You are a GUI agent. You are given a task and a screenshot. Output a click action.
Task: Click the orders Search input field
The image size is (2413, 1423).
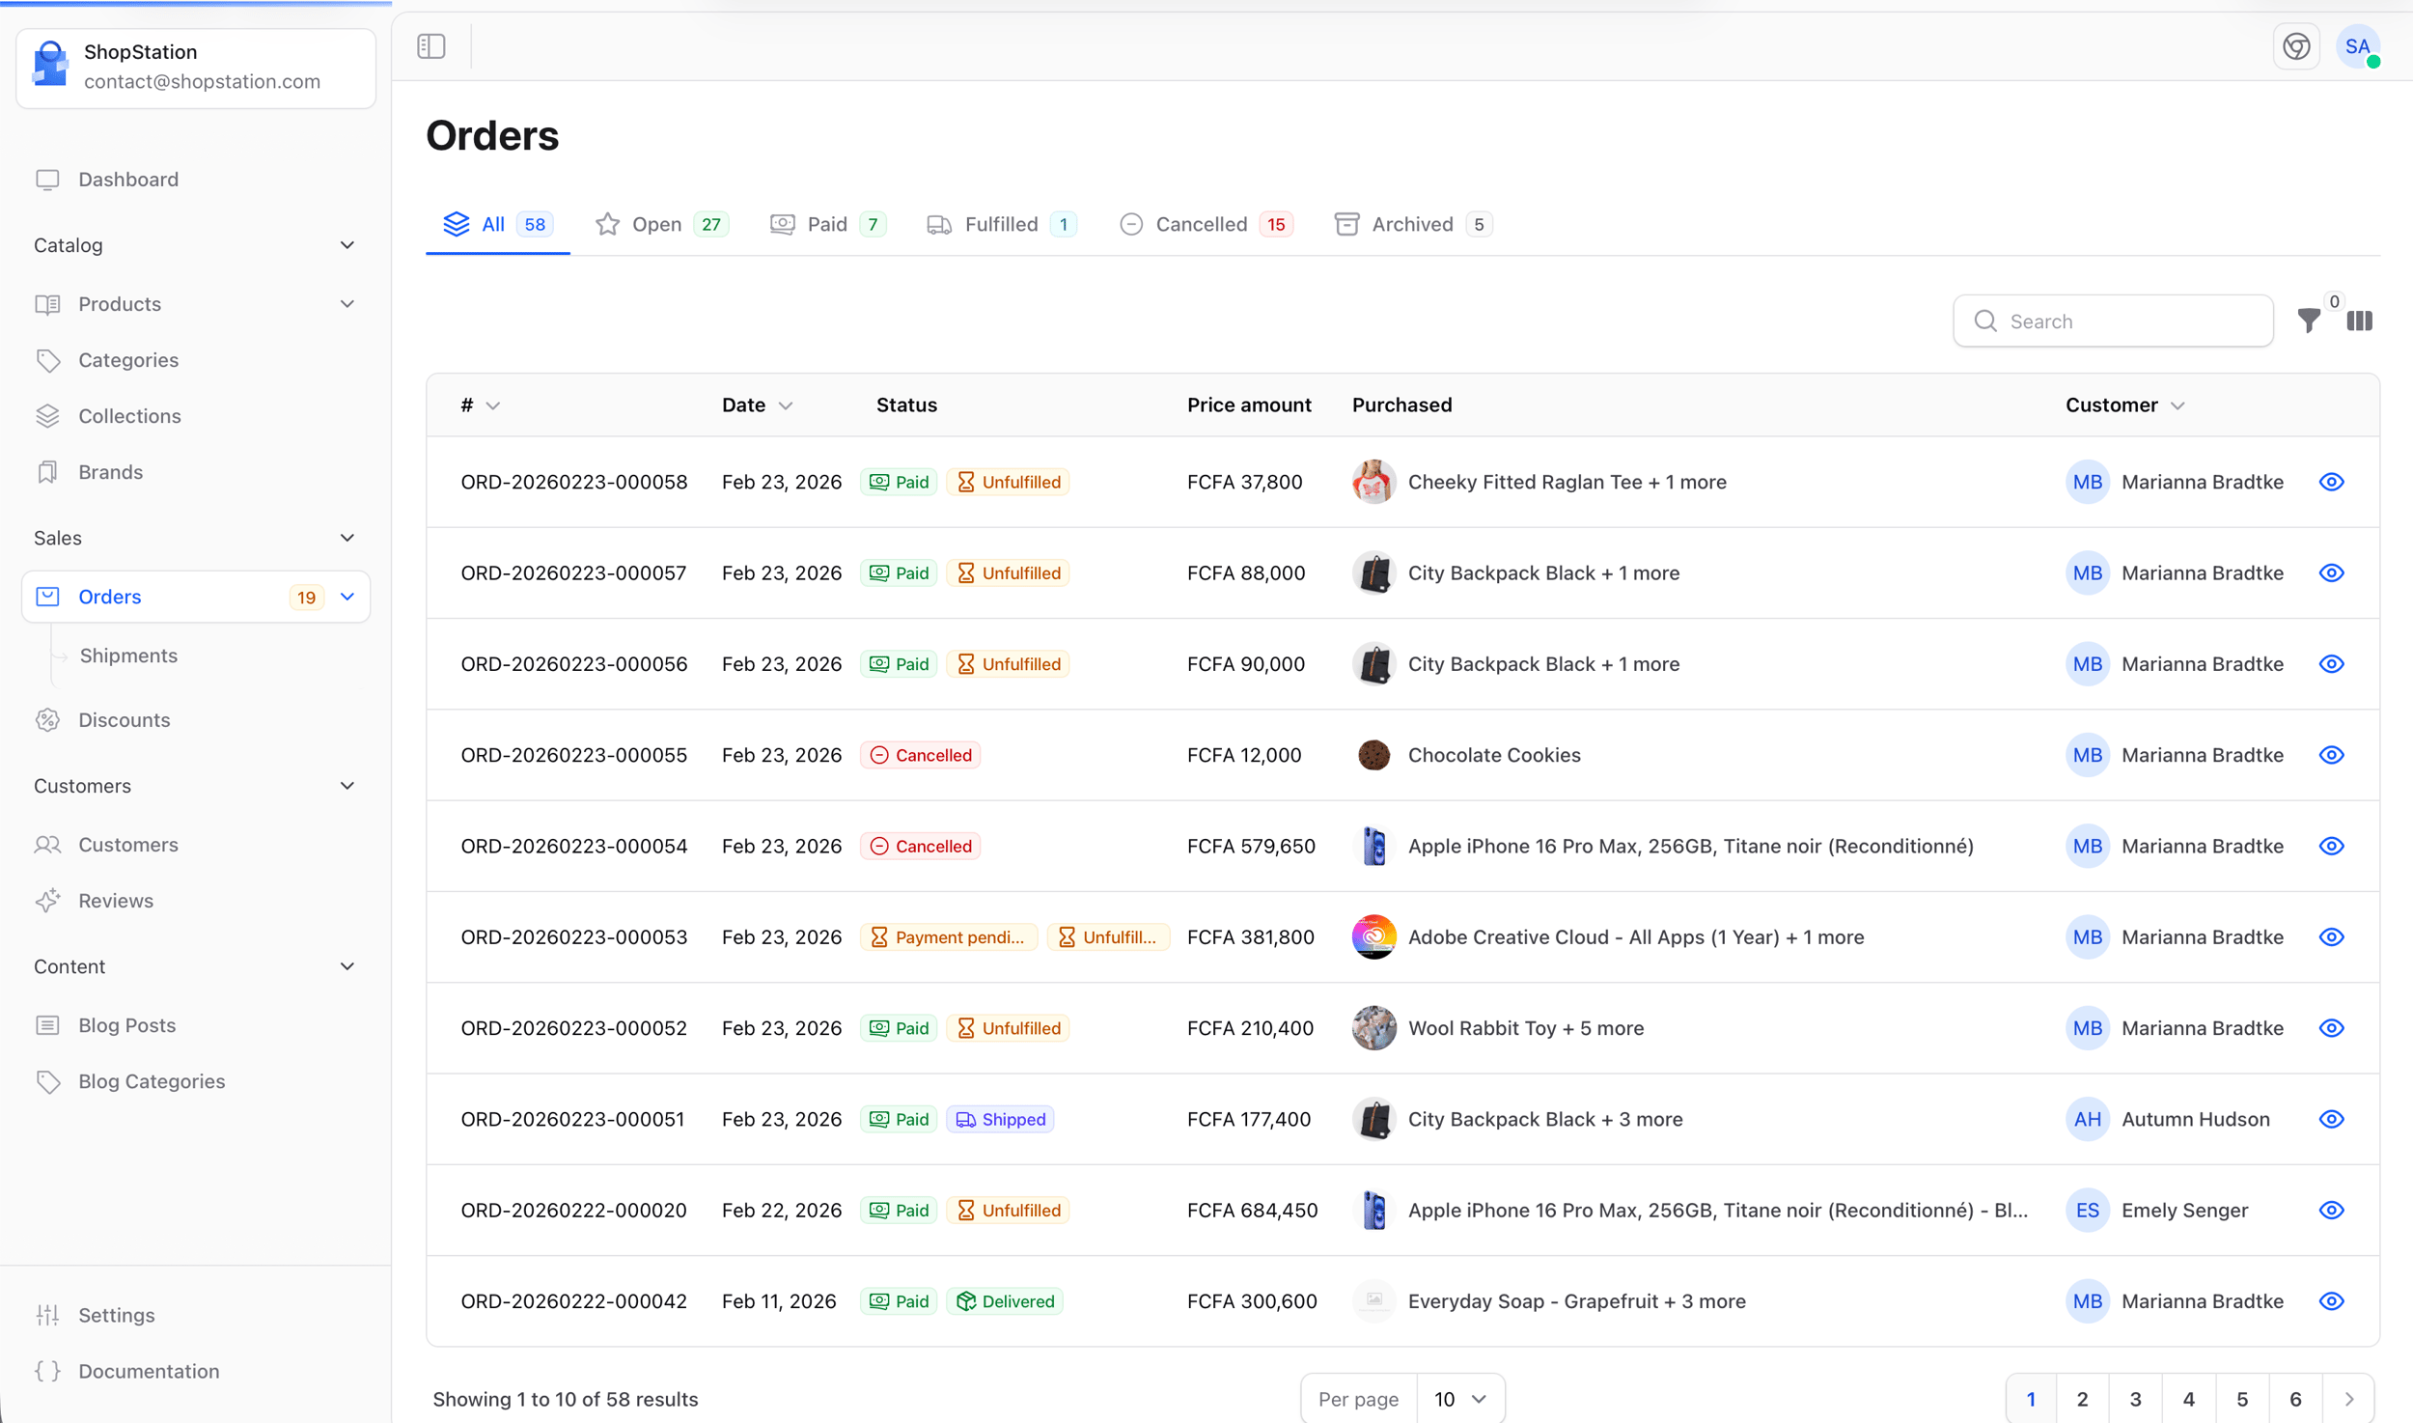(2113, 321)
